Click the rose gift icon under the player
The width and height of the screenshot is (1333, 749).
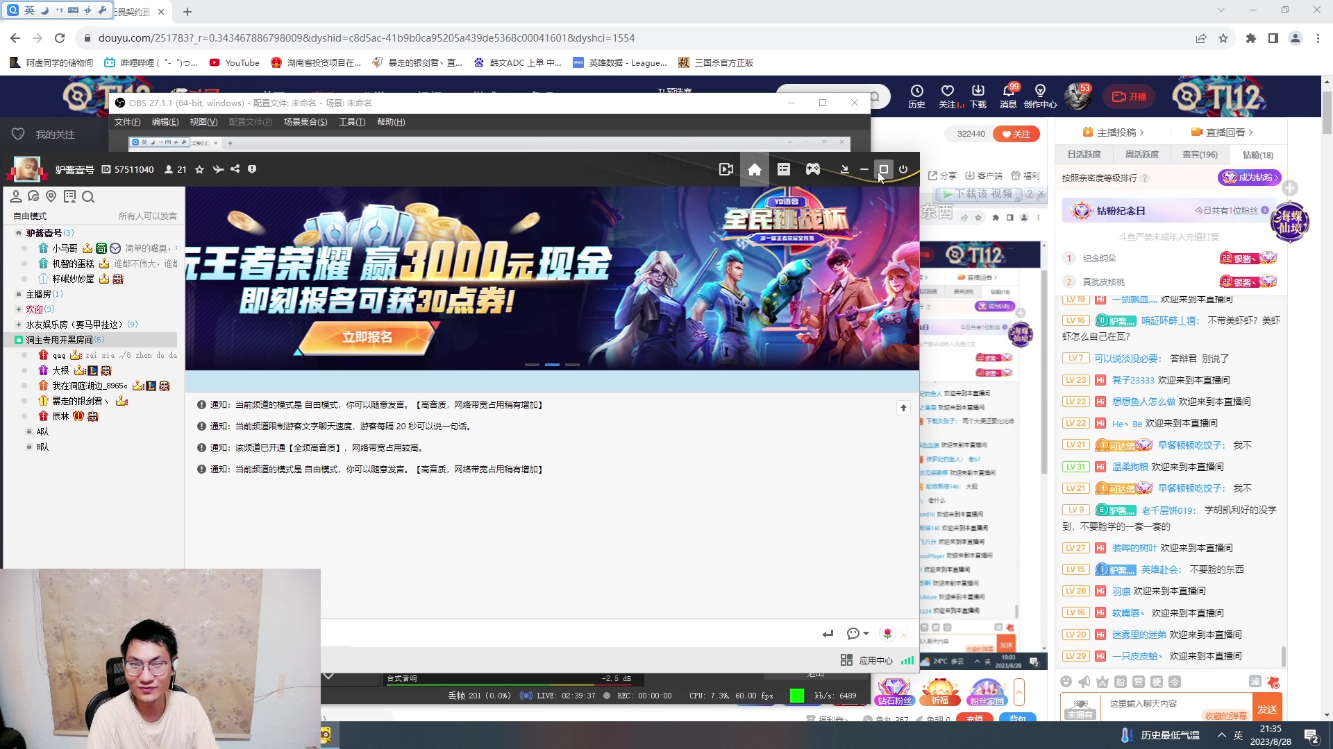pyautogui.click(x=888, y=633)
